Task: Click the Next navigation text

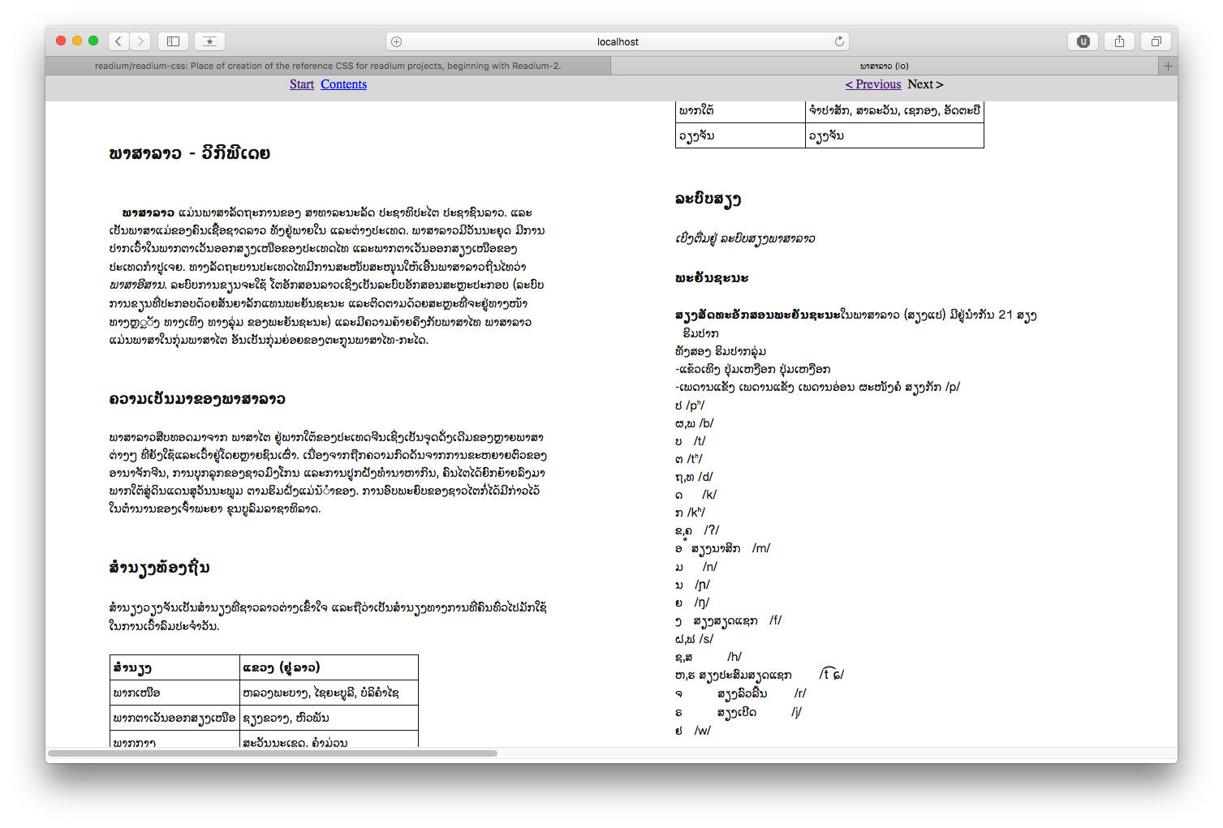Action: click(x=925, y=84)
